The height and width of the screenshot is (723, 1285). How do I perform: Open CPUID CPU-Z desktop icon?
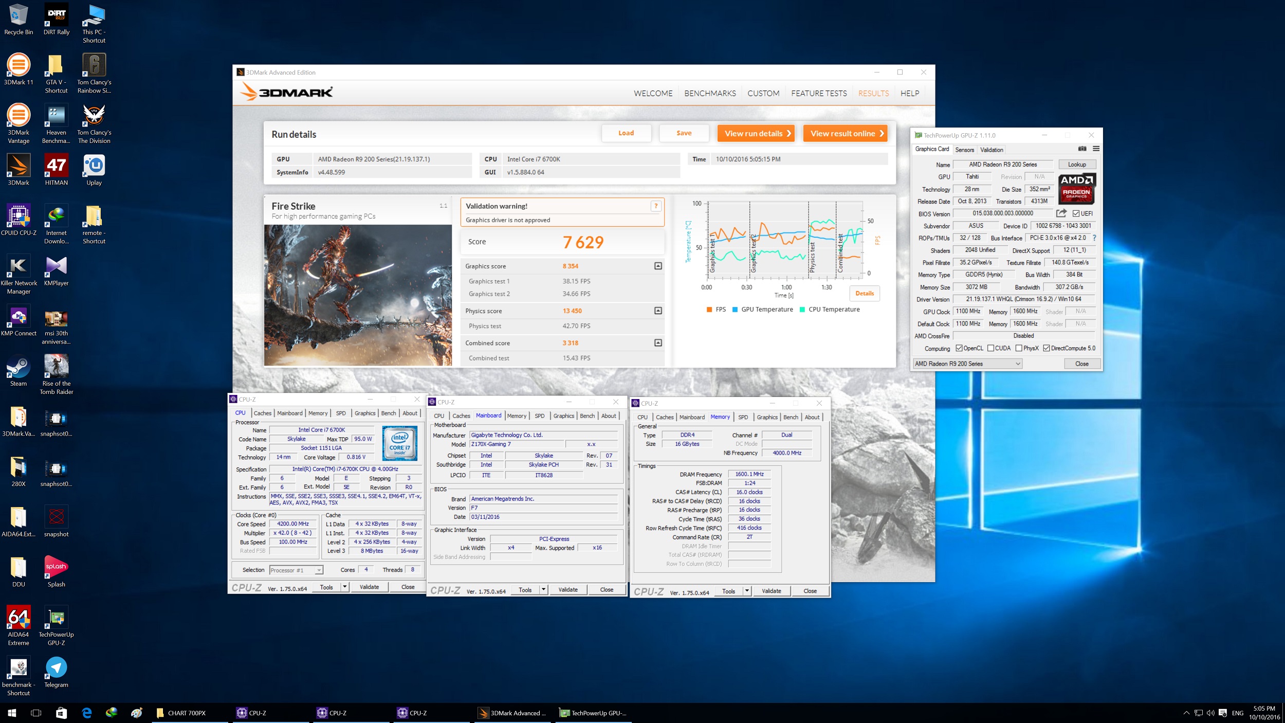[x=19, y=220]
